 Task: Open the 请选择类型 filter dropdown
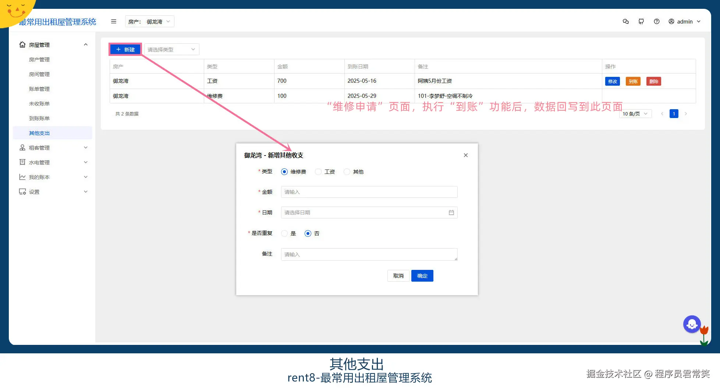[171, 49]
